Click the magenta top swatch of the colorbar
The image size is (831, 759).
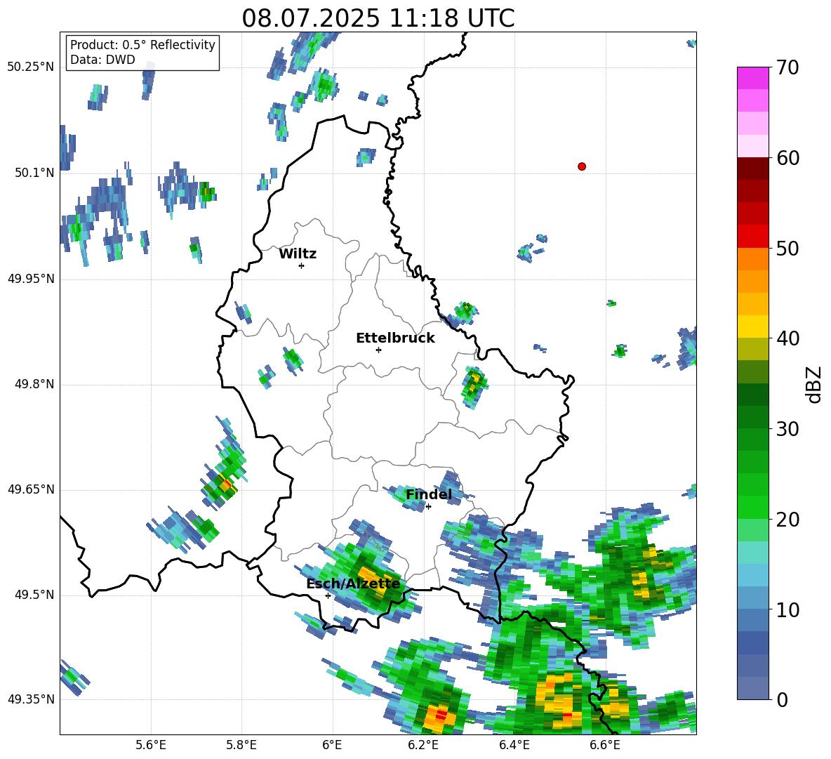[752, 78]
